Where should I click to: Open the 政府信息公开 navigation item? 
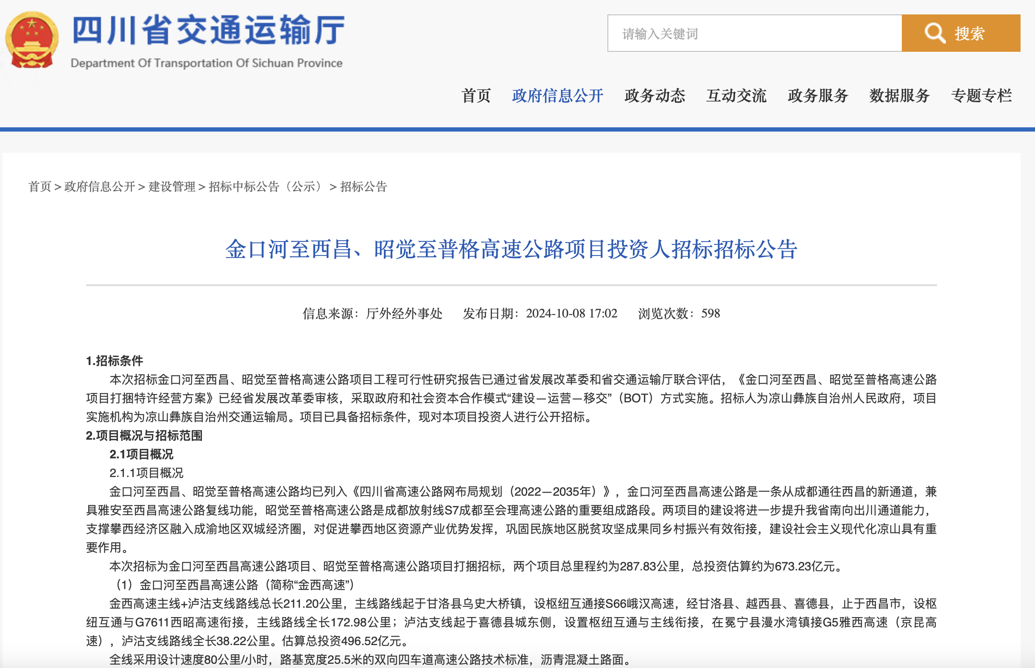(x=557, y=95)
